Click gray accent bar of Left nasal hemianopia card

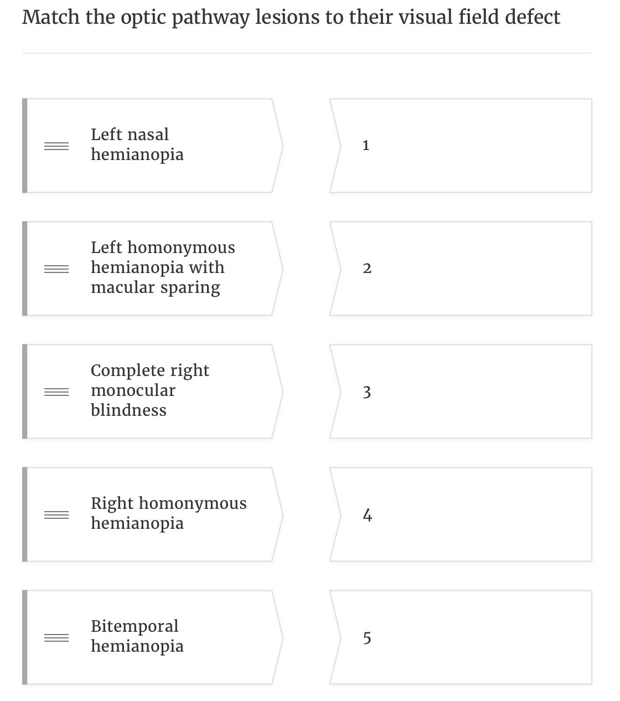click(x=24, y=146)
